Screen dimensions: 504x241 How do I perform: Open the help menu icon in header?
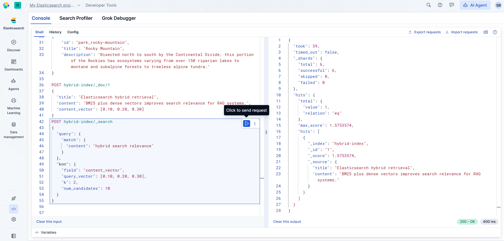[x=440, y=5]
